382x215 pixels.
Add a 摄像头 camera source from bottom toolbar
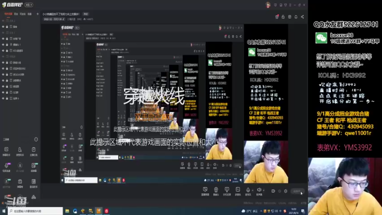pos(216,192)
